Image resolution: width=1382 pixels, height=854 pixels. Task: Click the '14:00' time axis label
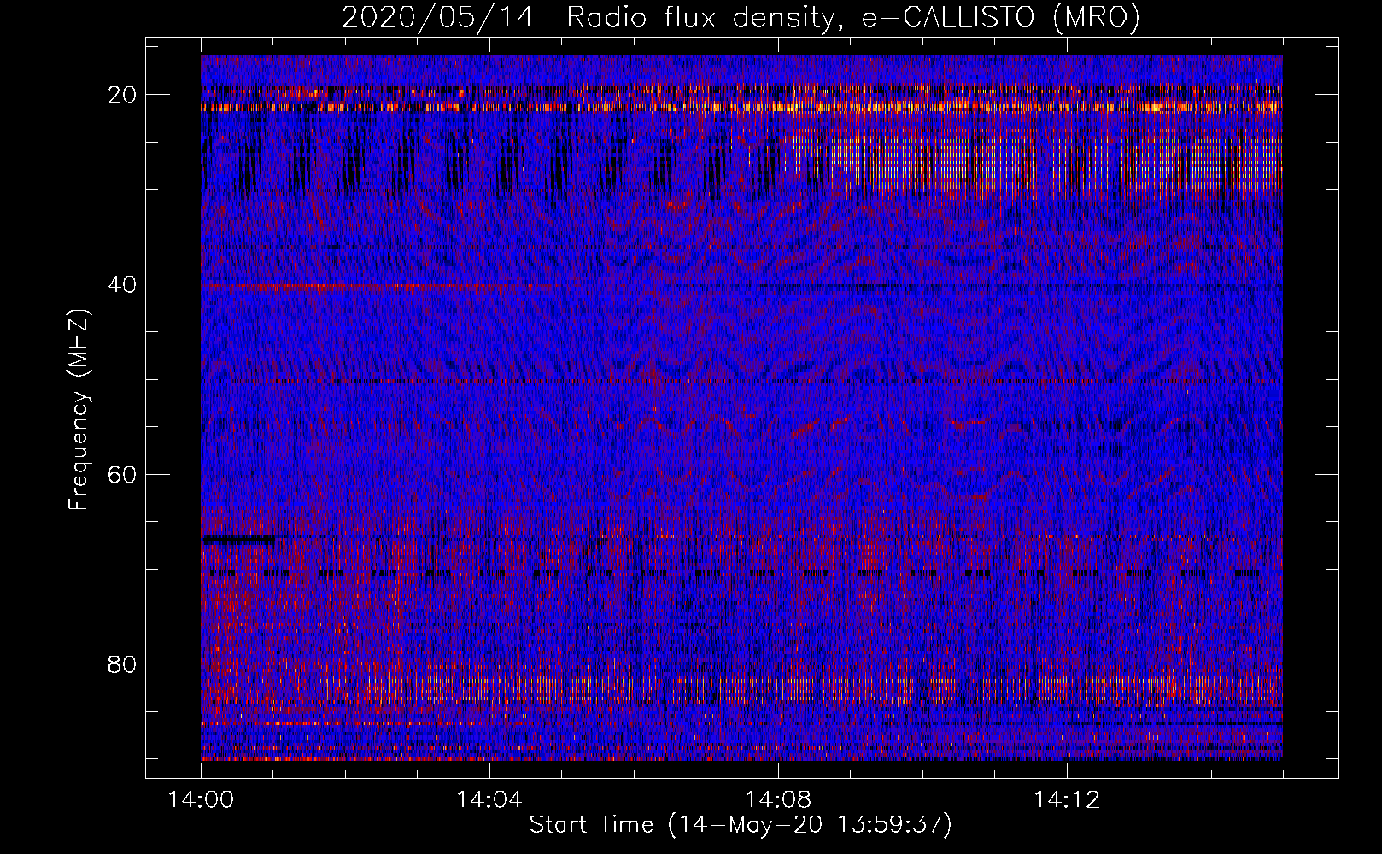202,800
